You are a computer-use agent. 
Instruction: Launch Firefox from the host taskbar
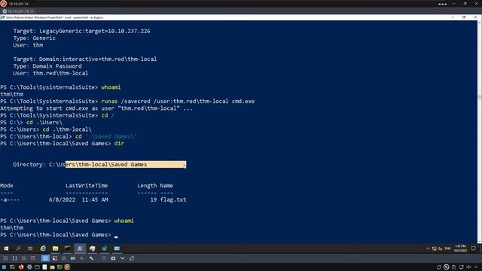[x=21, y=267]
